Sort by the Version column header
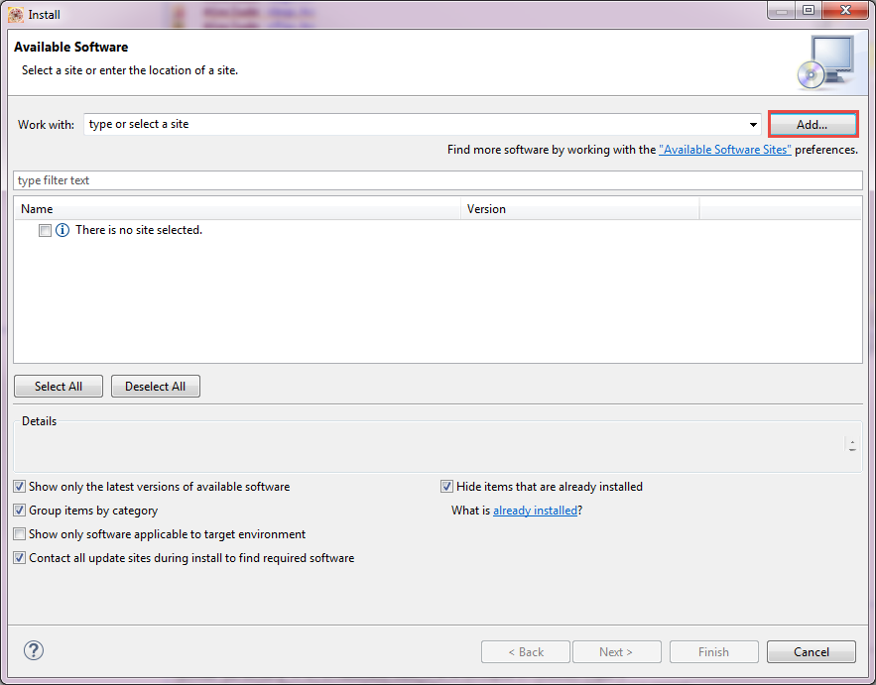Screen dimensions: 876x685 tap(580, 209)
